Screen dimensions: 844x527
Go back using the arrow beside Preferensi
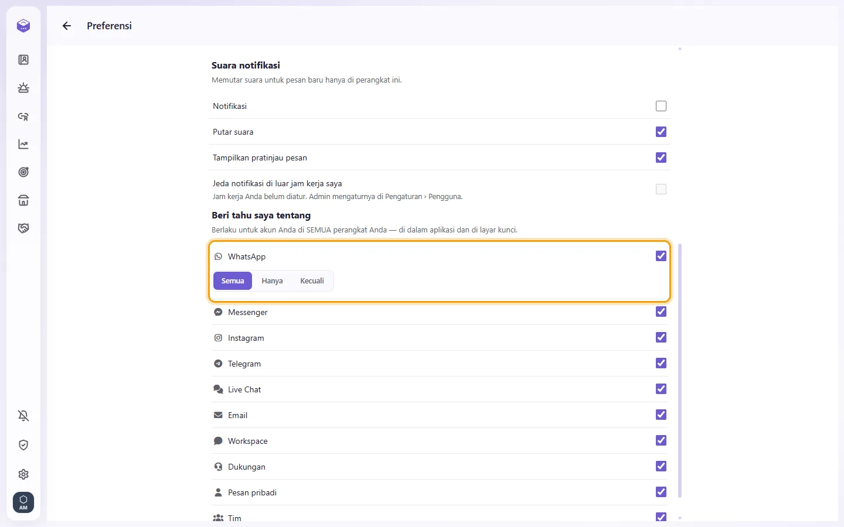pyautogui.click(x=67, y=26)
